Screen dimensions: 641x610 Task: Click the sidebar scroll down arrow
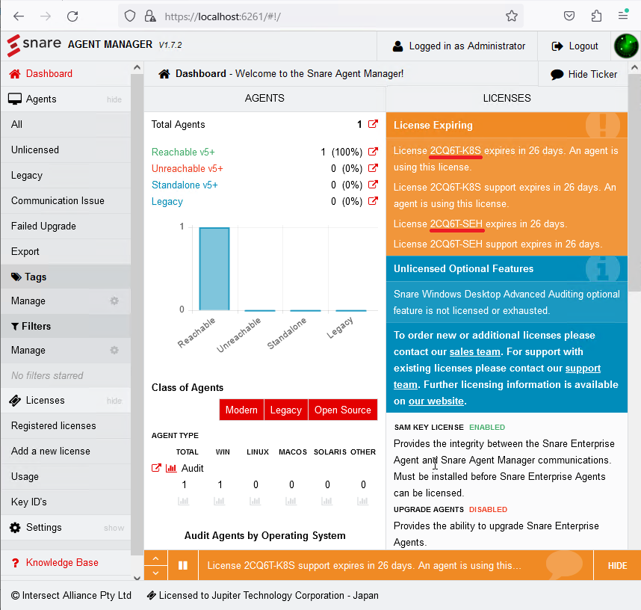(x=137, y=577)
